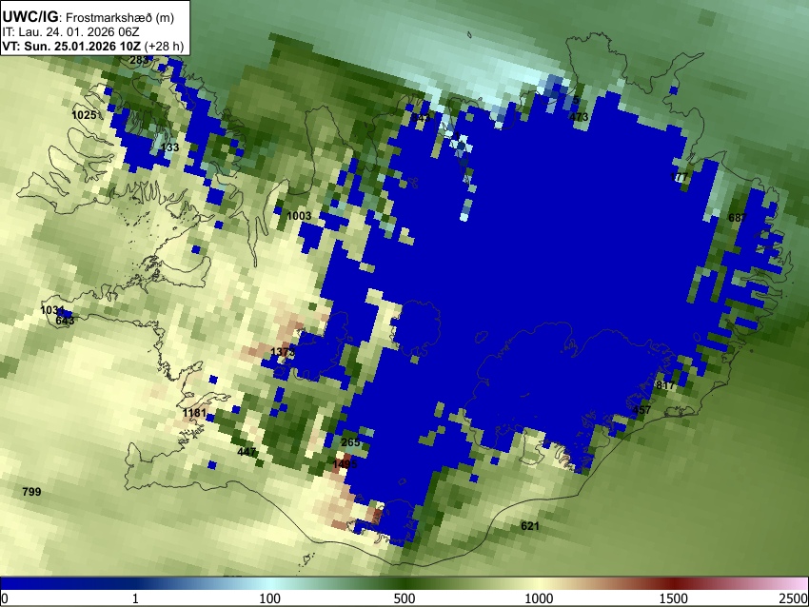Image resolution: width=809 pixels, height=607 pixels.
Task: Click the pink end of the color scale bar
Action: 798,583
